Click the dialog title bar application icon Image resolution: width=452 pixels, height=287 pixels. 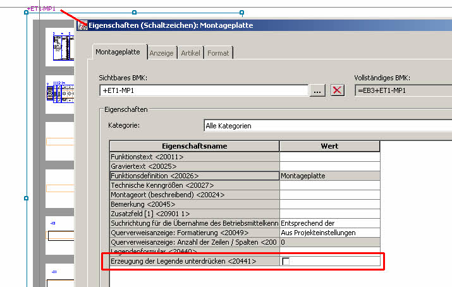pyautogui.click(x=83, y=25)
